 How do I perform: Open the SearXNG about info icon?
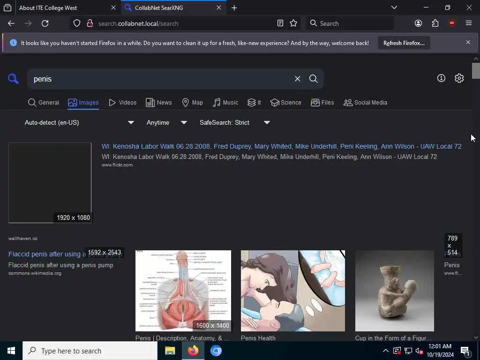(x=441, y=78)
